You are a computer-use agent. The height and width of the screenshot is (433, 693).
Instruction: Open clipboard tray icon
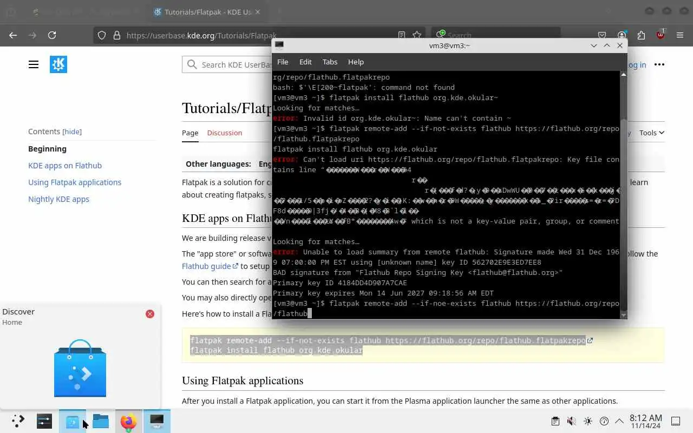[x=555, y=421]
